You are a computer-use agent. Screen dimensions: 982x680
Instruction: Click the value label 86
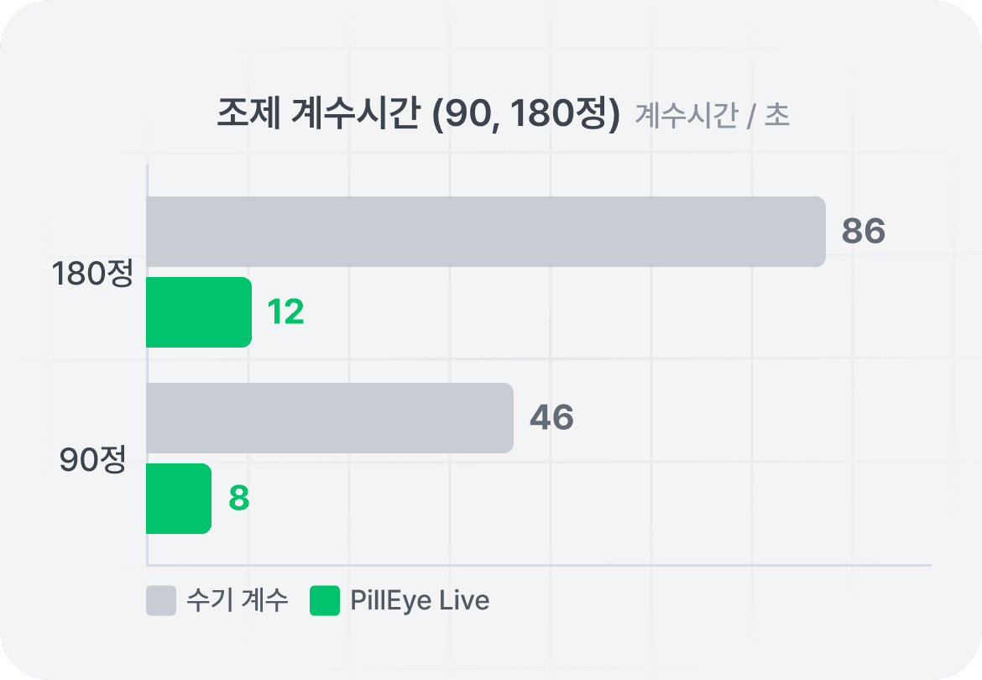[x=864, y=232]
